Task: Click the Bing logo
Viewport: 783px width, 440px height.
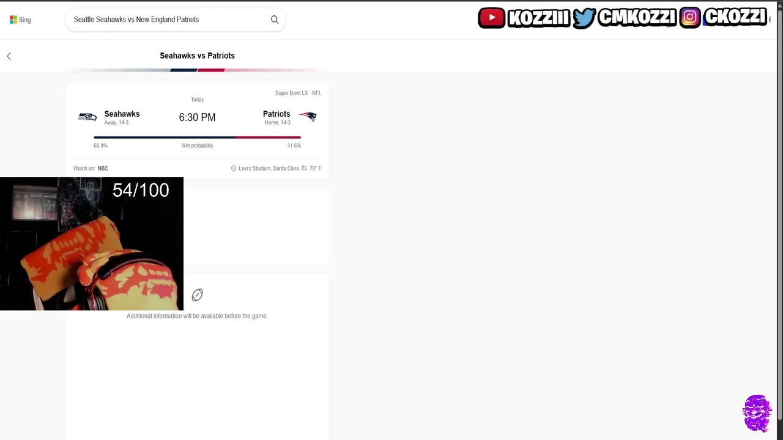Action: coord(20,20)
